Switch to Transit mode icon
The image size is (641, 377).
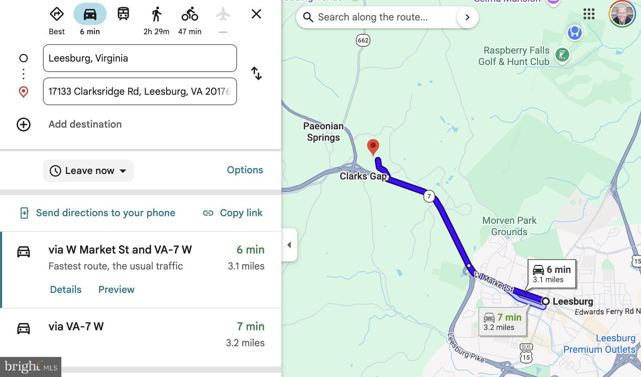click(x=123, y=14)
